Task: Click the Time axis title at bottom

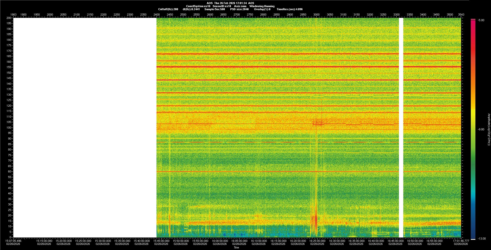Action: point(236,247)
